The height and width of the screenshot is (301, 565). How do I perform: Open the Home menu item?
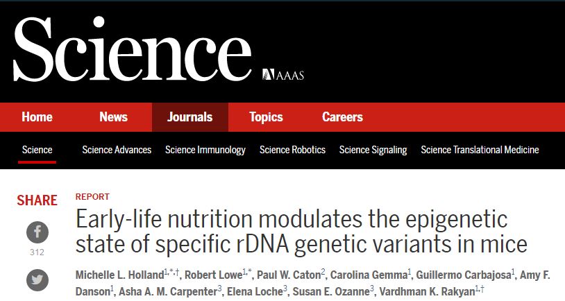tap(37, 117)
